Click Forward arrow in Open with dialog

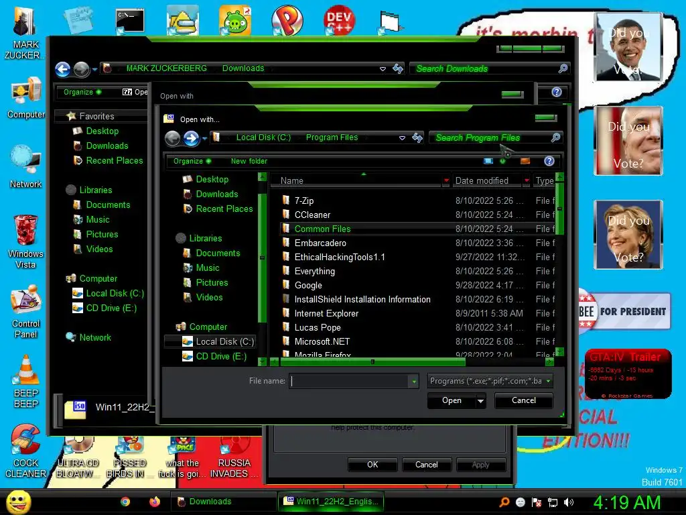click(191, 138)
